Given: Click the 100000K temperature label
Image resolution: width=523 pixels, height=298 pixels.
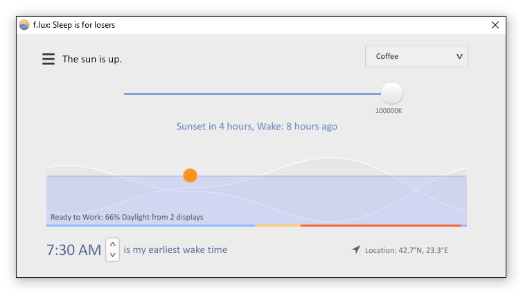Looking at the screenshot, I should point(389,111).
